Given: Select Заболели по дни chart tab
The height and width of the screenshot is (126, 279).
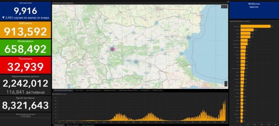Looking at the screenshot, I should click(x=58, y=124).
